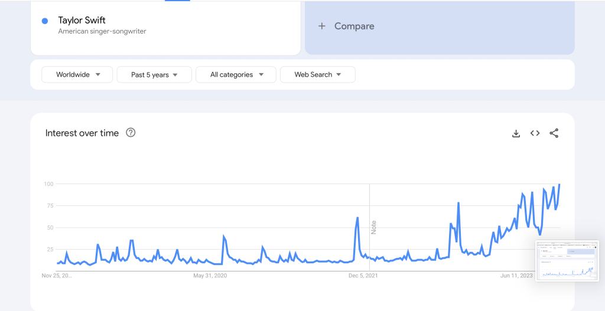Open the screenshot preview thumbnail
The height and width of the screenshot is (311, 605).
[x=567, y=260]
